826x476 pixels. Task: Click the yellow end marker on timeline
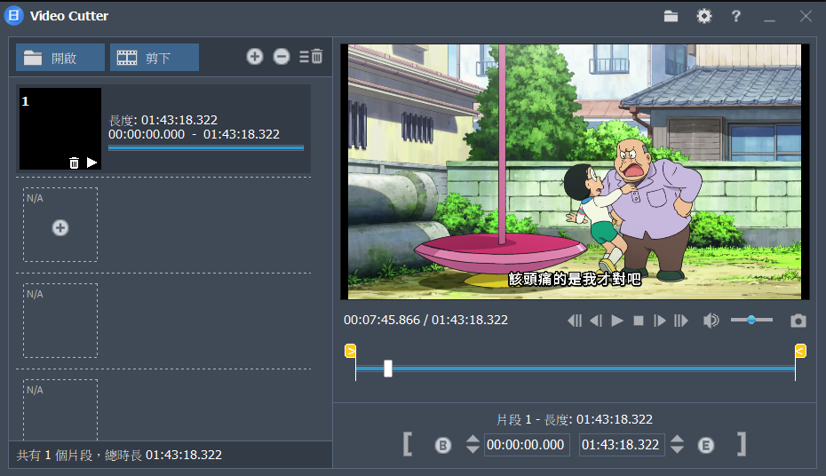800,351
